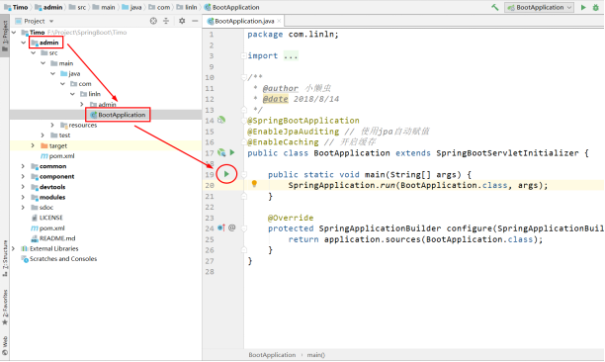Click the @ annotation gutter icon on line 24

[232, 227]
